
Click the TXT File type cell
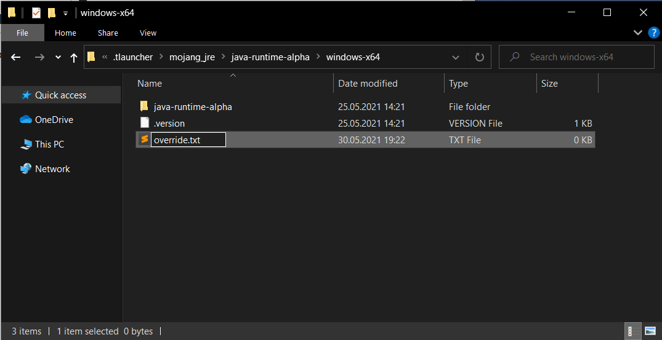[x=465, y=140]
